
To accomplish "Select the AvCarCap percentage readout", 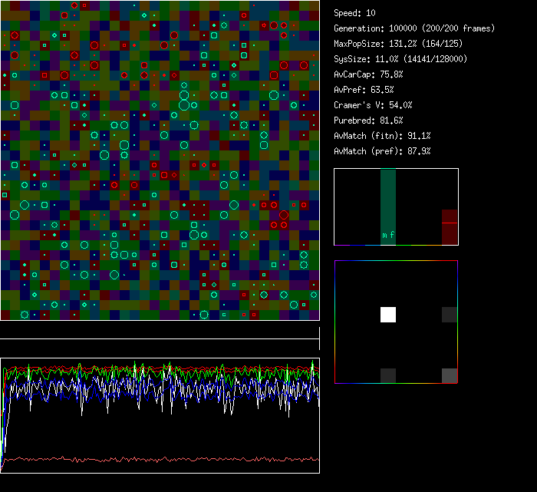I will coord(368,74).
